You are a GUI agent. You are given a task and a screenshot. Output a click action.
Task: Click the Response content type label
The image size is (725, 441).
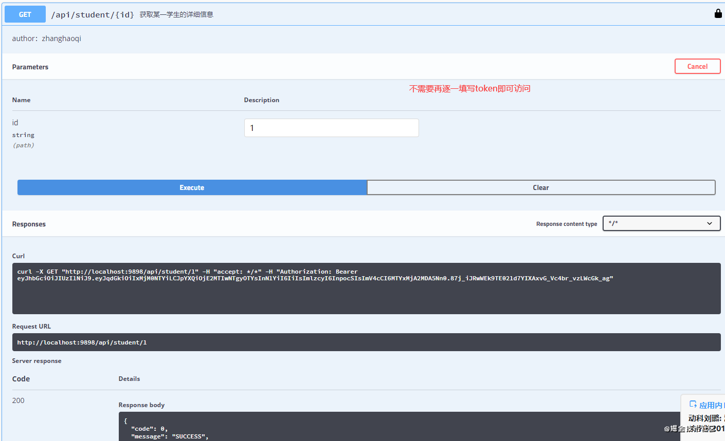click(x=567, y=224)
